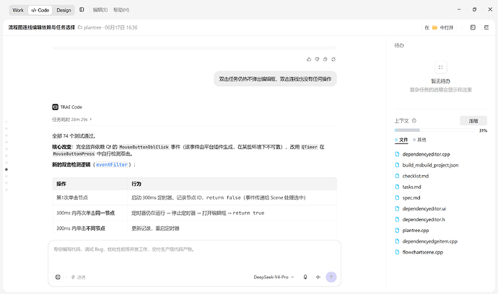Open the DeepSeek-V4-Pro model dropdown
Screen dimensions: 498x294
[x=274, y=277]
